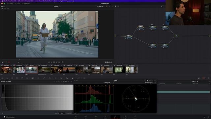
Task: Click the Input Sat value field
Action: pyautogui.click(x=62, y=113)
